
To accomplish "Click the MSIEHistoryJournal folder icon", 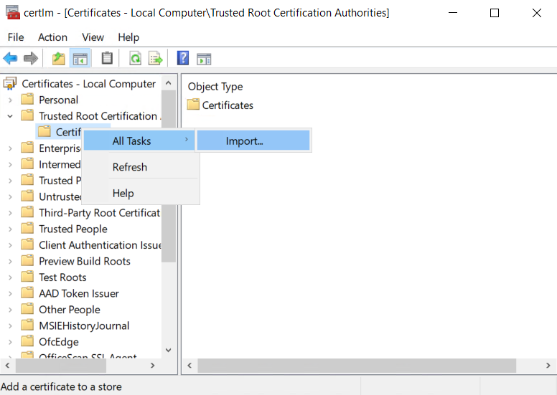I will pos(27,325).
